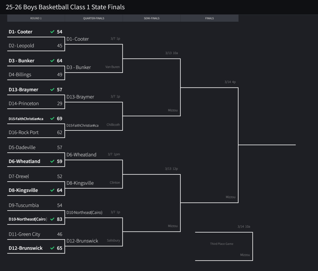Click the checkmark beside D12-Brunswick's score

(52, 248)
